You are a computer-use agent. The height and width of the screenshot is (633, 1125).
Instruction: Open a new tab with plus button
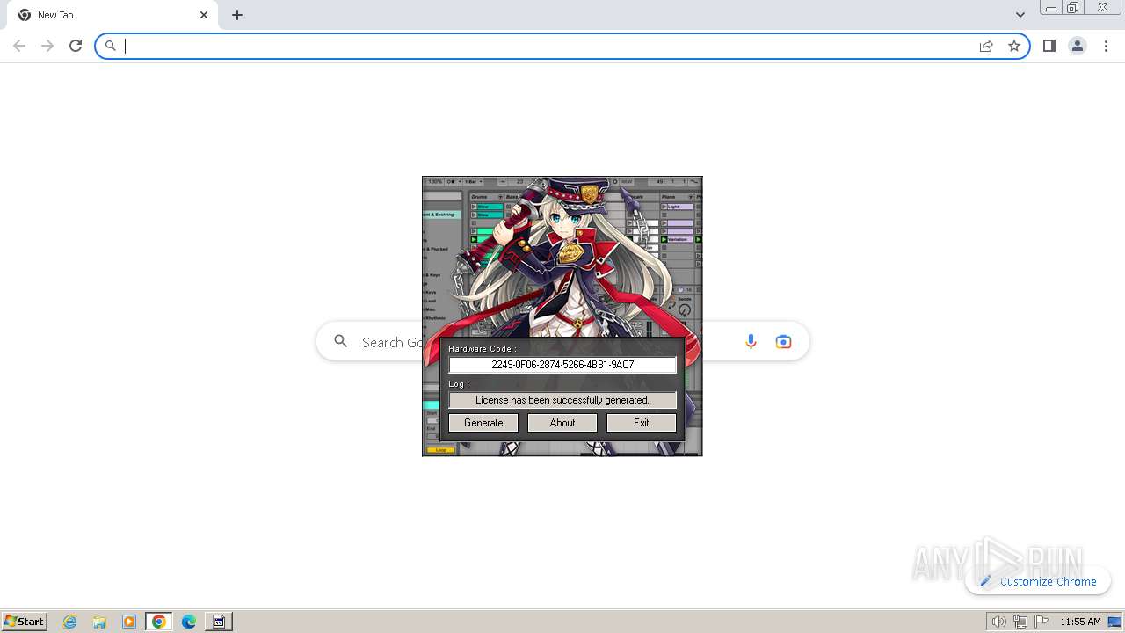click(237, 15)
